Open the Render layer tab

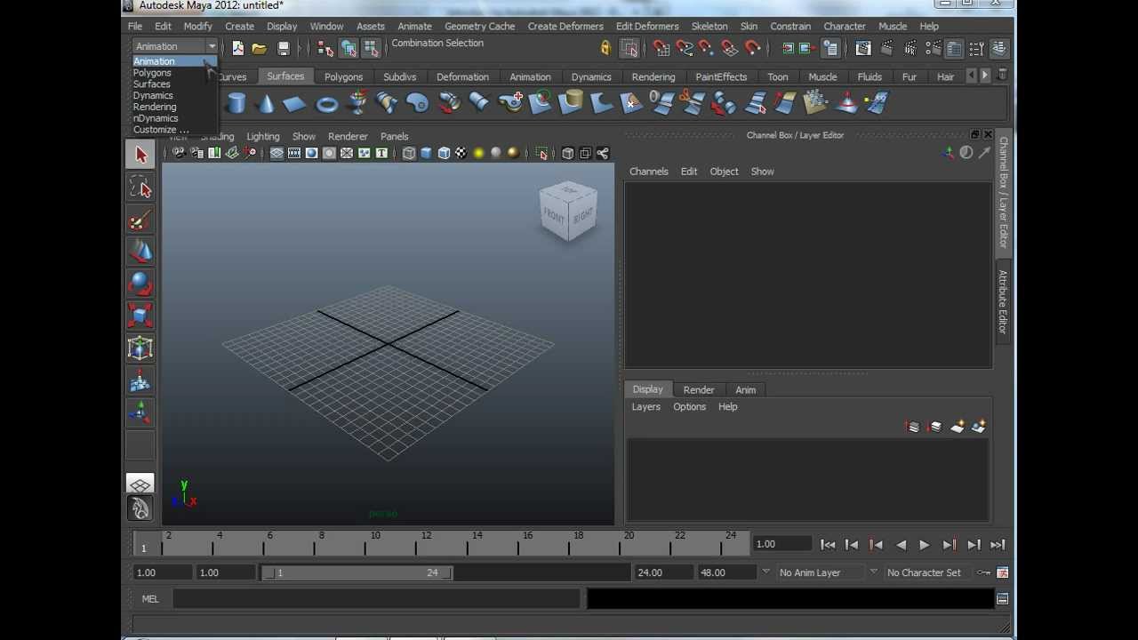pyautogui.click(x=699, y=390)
